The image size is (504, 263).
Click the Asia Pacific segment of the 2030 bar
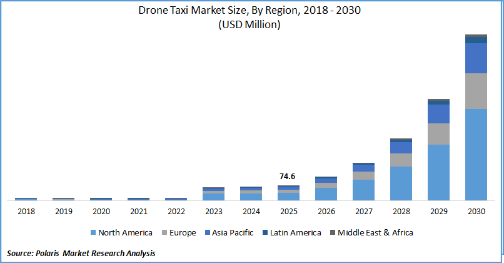[476, 58]
